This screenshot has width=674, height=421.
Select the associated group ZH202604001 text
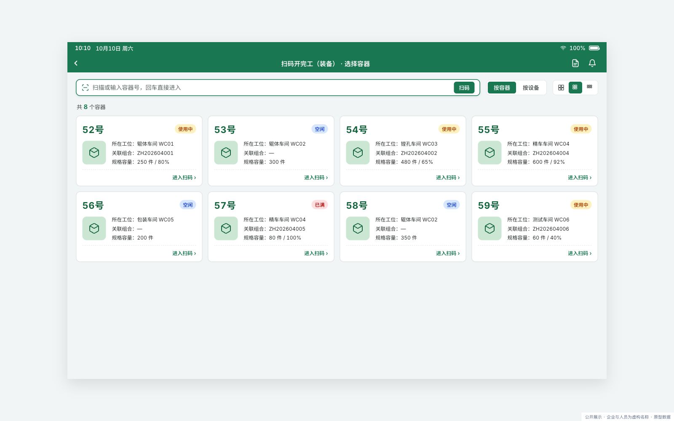[155, 153]
